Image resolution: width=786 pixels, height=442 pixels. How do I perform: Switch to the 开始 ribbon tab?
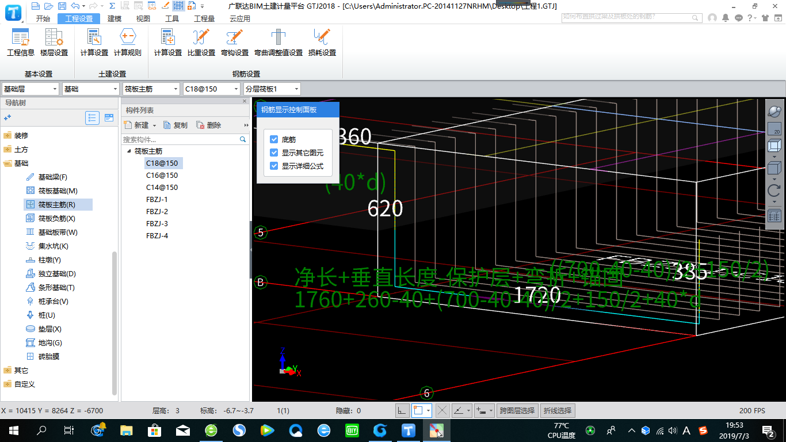pyautogui.click(x=43, y=18)
